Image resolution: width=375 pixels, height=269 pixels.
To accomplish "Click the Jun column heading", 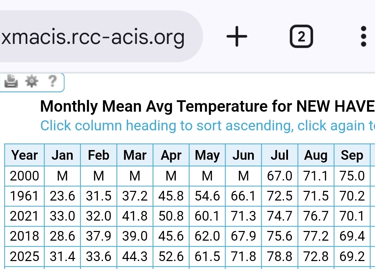I will click(x=243, y=156).
